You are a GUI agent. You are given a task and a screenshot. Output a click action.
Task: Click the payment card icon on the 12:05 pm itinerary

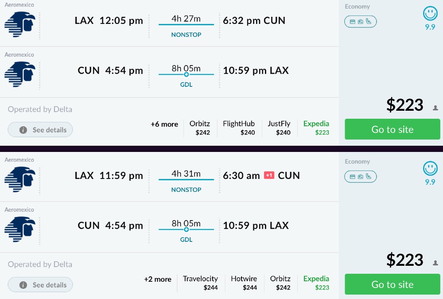[x=353, y=22]
